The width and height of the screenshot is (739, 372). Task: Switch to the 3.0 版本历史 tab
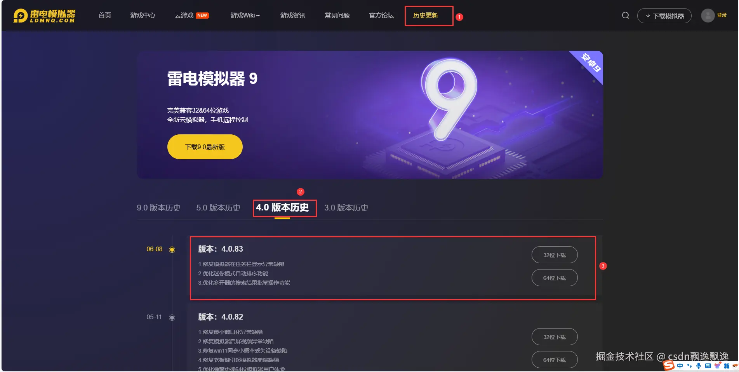[x=346, y=208]
